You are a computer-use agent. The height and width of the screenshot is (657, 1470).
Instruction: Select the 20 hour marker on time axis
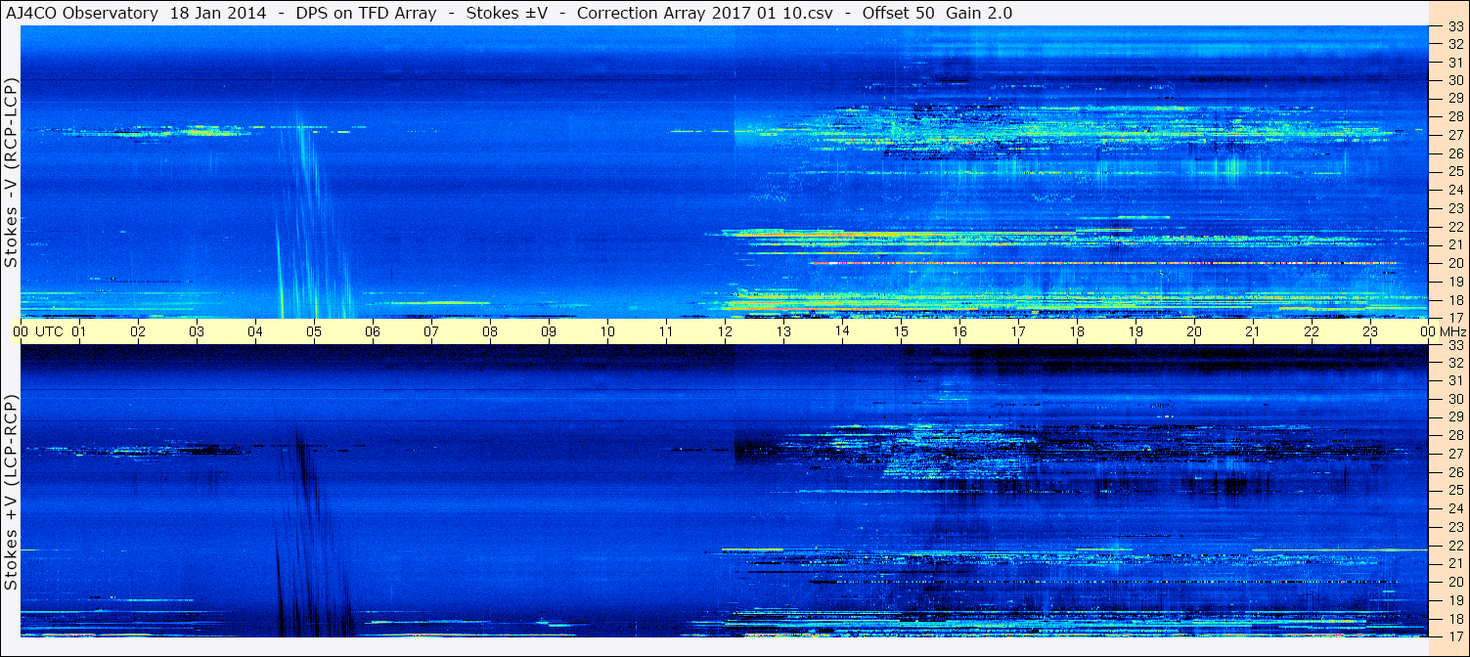[x=1194, y=331]
